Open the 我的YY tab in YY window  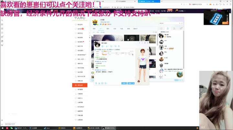[135, 29]
